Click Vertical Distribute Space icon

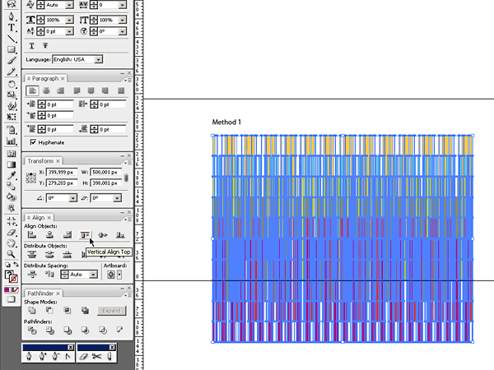(x=32, y=275)
